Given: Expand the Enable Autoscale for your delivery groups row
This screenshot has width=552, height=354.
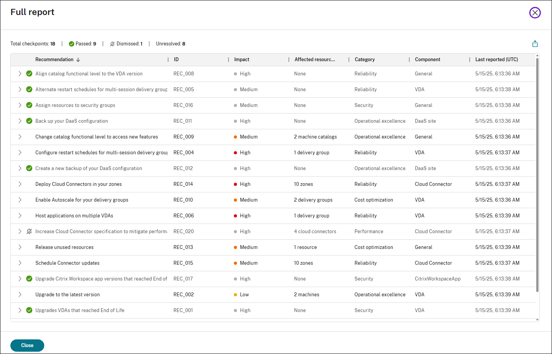Looking at the screenshot, I should click(20, 200).
